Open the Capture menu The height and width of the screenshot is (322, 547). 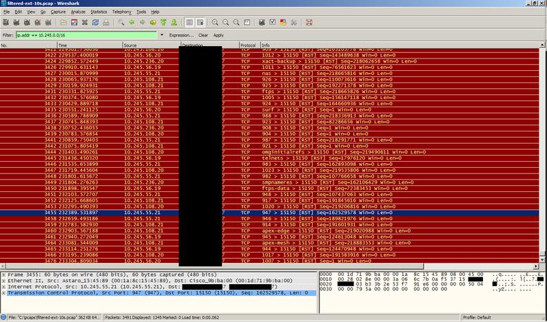[58, 12]
